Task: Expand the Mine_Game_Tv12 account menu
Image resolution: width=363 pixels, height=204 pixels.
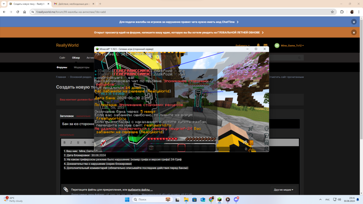Action: [x=292, y=46]
